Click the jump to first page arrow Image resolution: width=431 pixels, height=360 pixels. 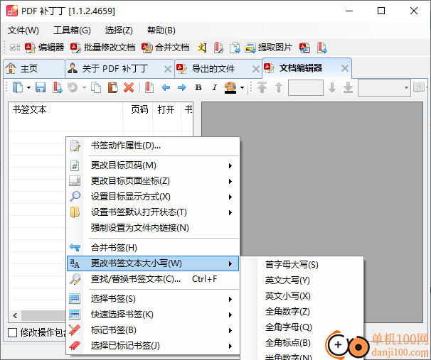262,87
